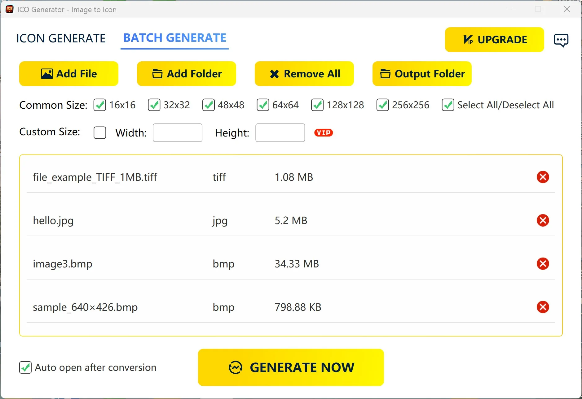582x399 pixels.
Task: Click the jpg file type cell
Action: tap(220, 221)
